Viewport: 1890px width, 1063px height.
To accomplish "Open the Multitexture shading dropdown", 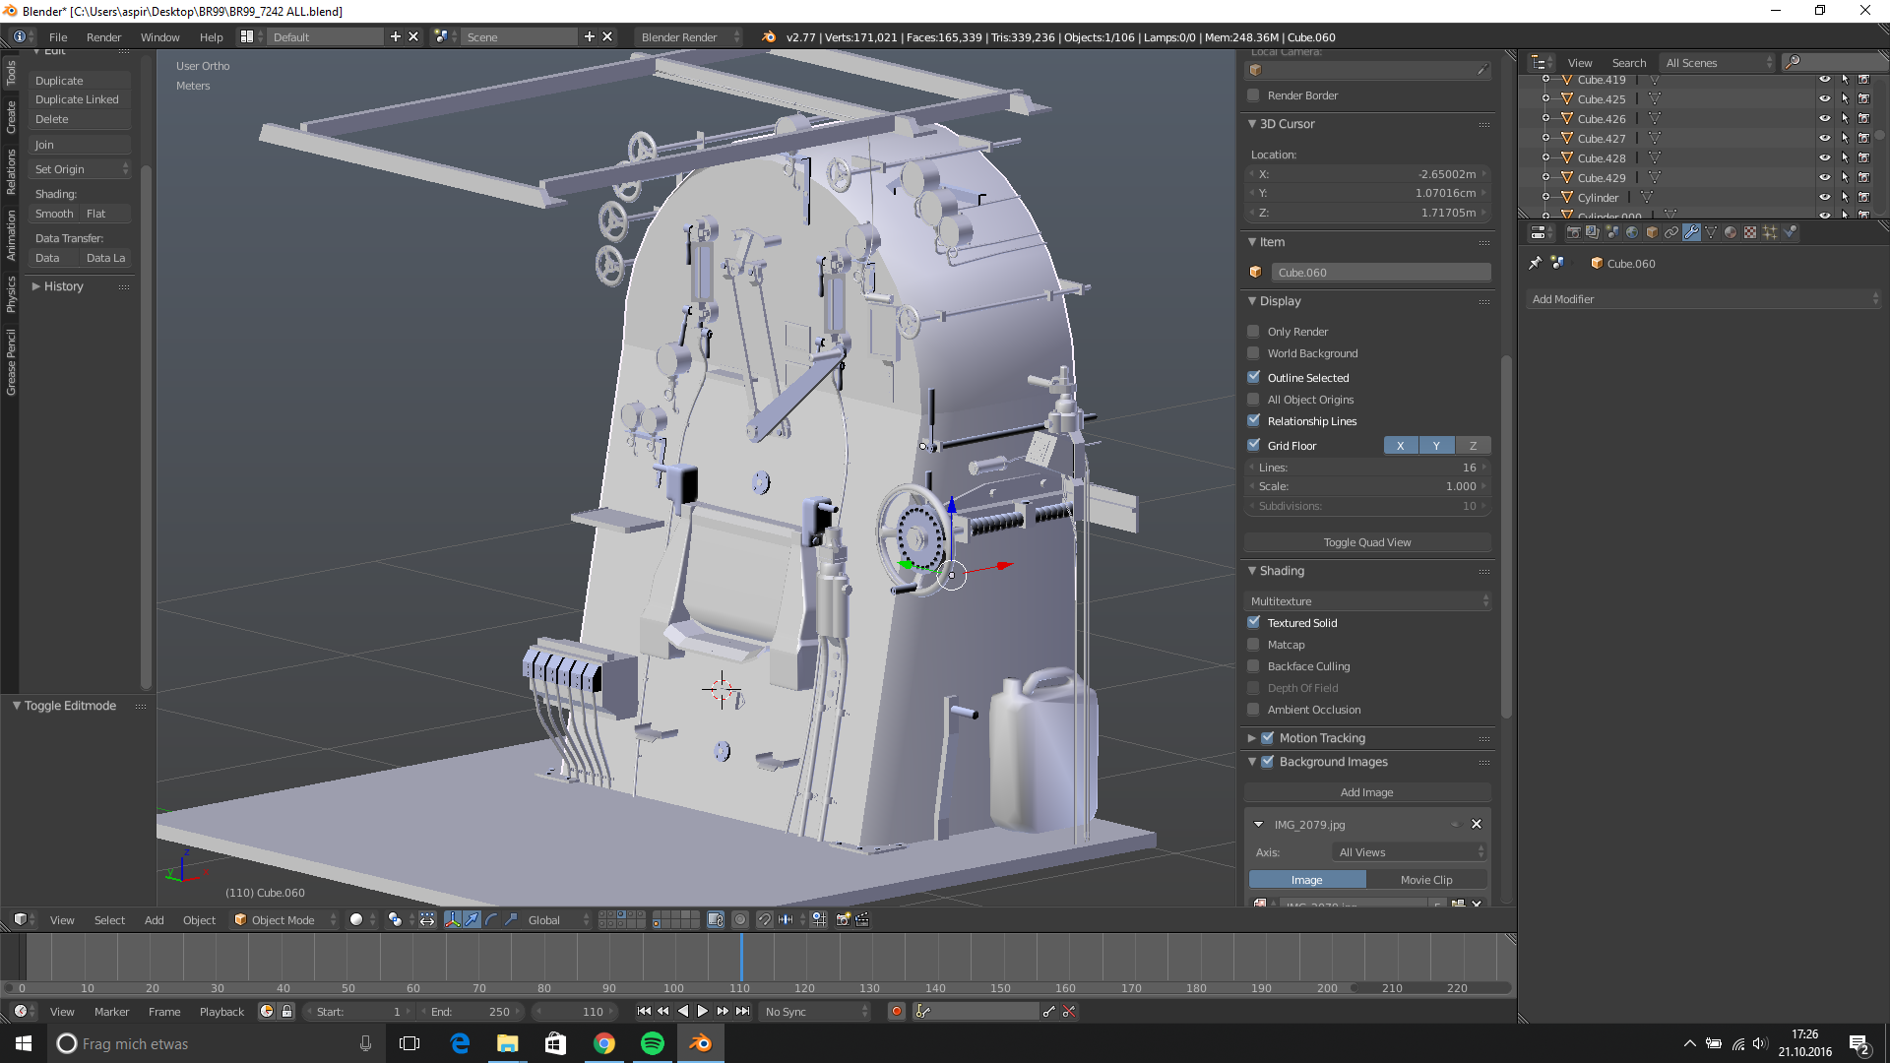I will 1368,601.
